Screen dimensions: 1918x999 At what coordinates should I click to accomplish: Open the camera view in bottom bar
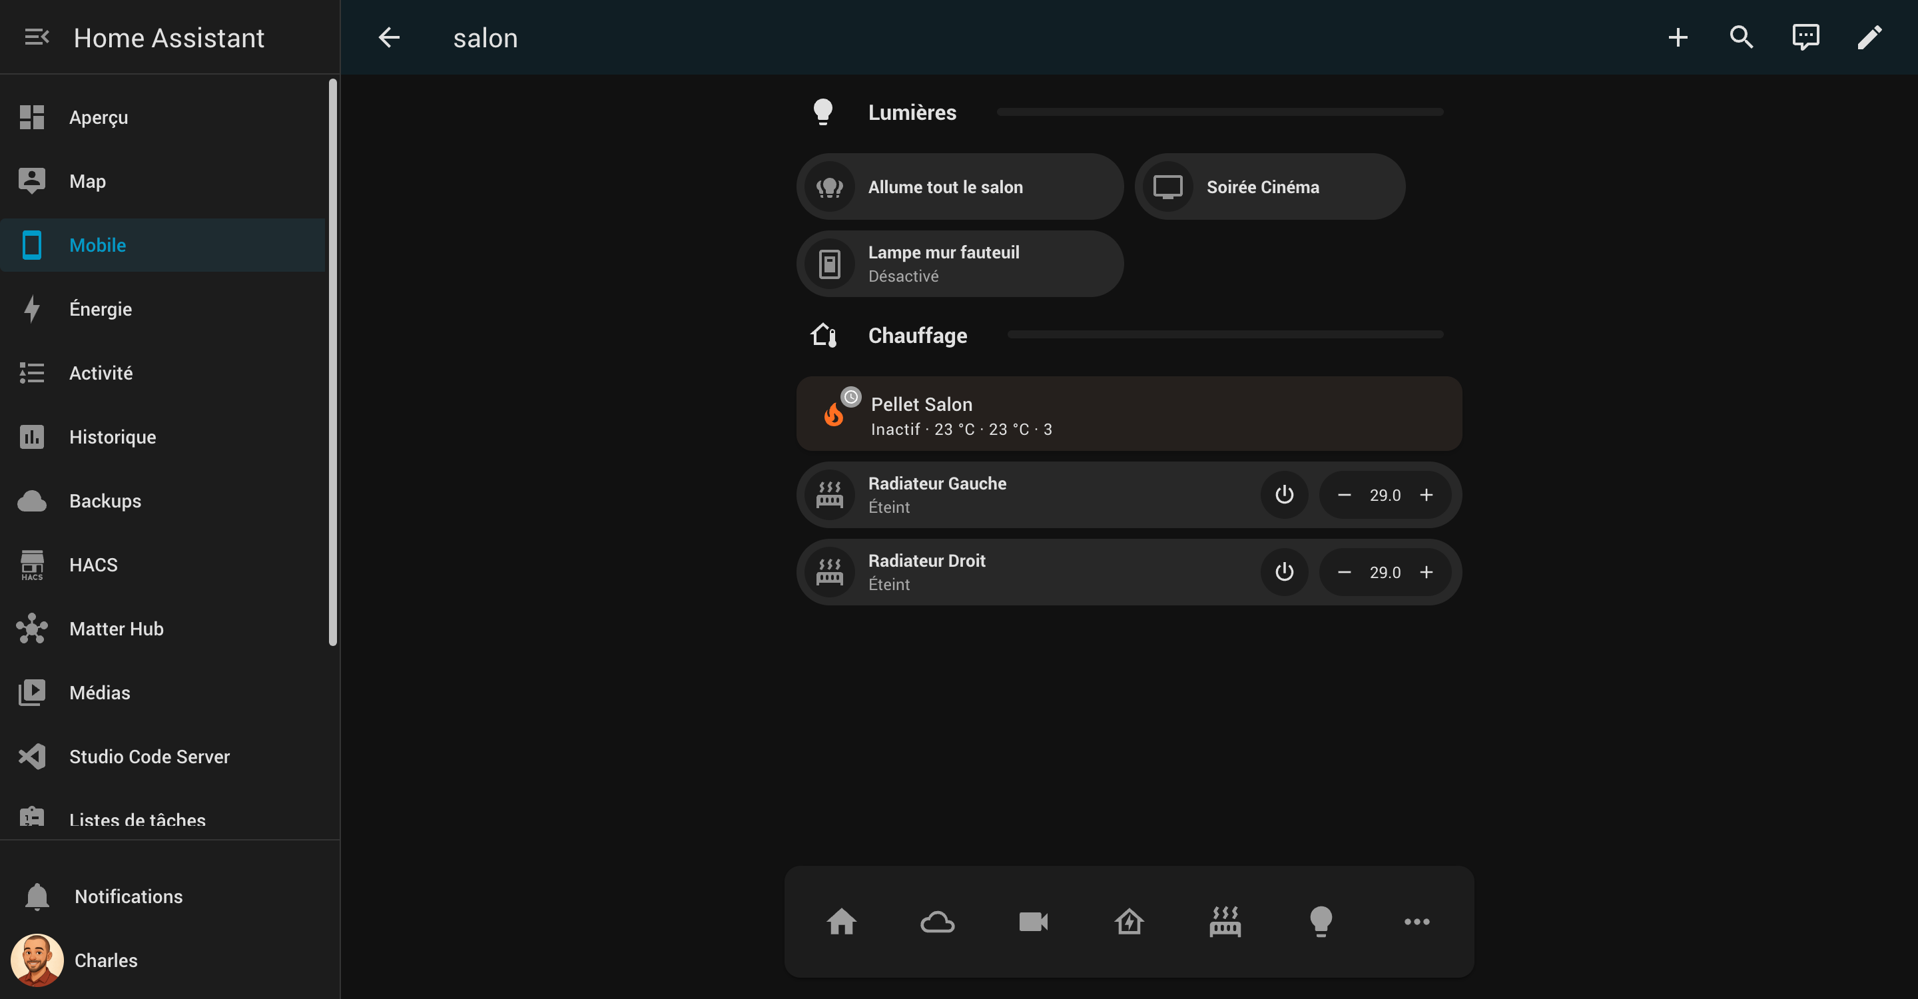tap(1033, 922)
